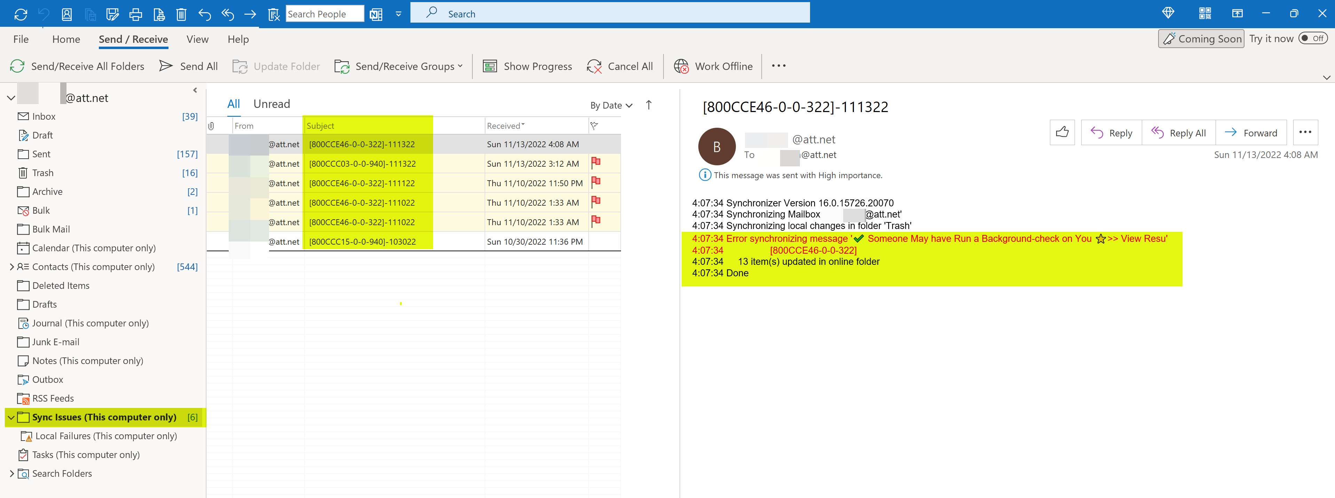The height and width of the screenshot is (498, 1335).
Task: Click the Forward button in reading pane
Action: (1250, 133)
